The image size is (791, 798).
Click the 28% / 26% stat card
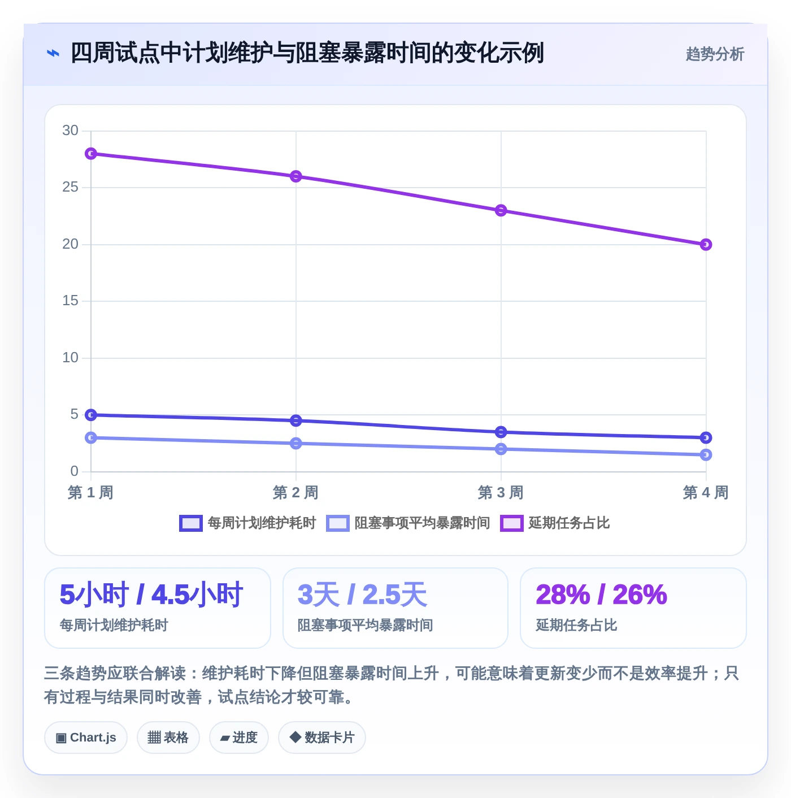[633, 608]
